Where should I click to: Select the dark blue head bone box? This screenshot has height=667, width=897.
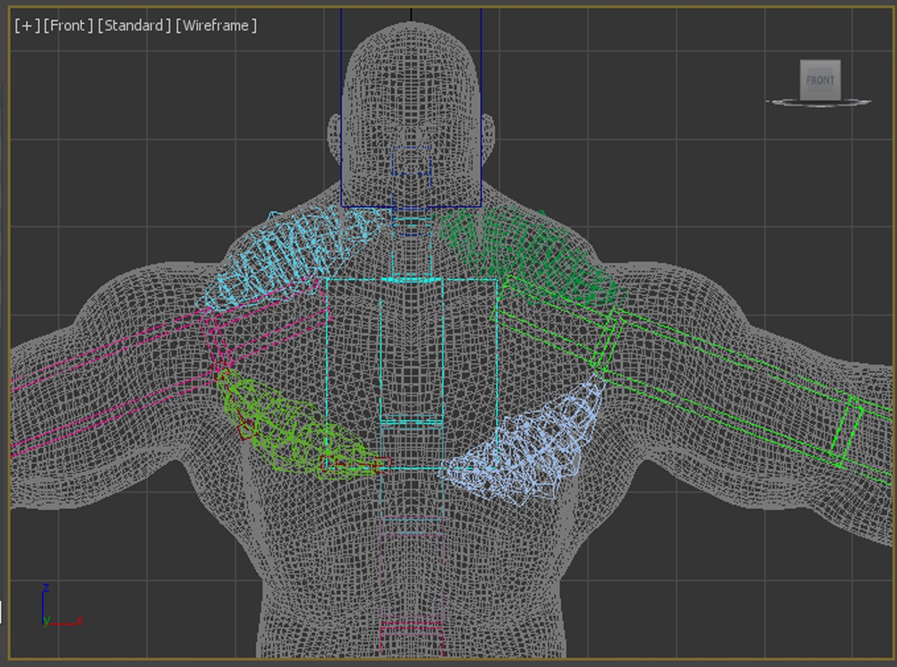click(x=341, y=112)
